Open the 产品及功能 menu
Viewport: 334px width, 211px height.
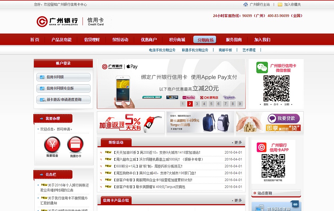click(61, 40)
